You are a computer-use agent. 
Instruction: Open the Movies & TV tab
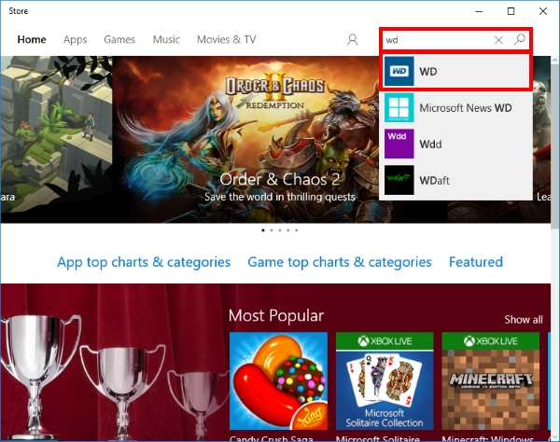pos(227,39)
